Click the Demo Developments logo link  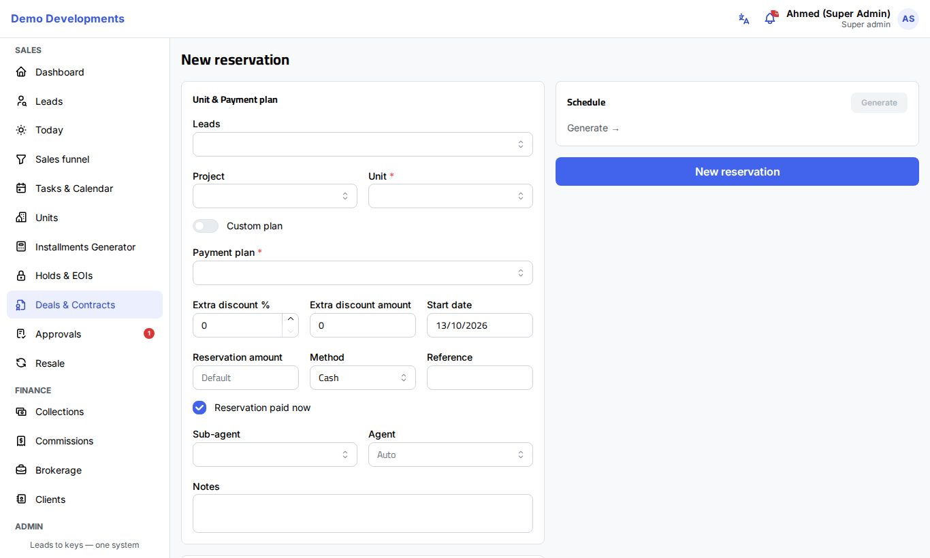pos(67,19)
